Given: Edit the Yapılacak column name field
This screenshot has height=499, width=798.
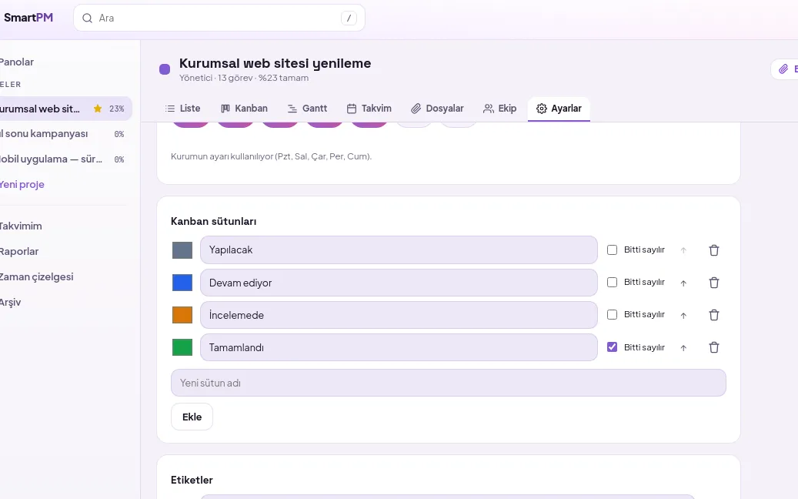Looking at the screenshot, I should click(x=399, y=250).
